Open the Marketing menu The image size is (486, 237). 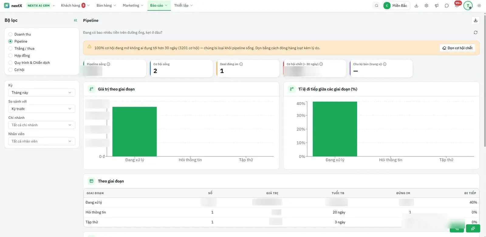click(133, 5)
